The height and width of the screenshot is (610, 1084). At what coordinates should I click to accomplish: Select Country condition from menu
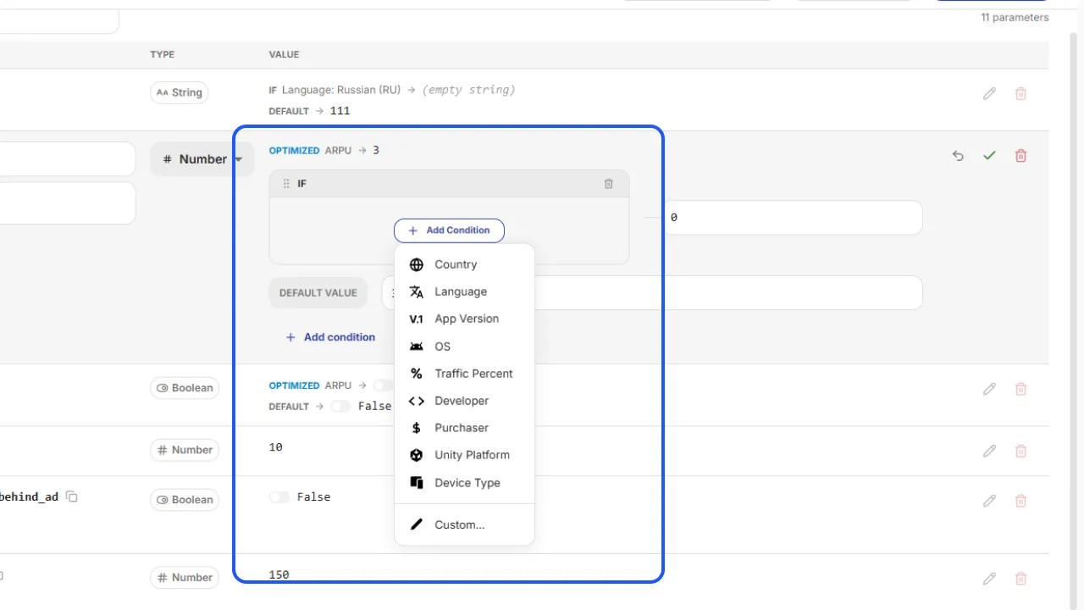coord(464,264)
